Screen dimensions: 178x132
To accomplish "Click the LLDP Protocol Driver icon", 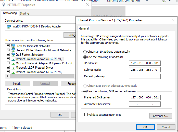I will [13, 68].
